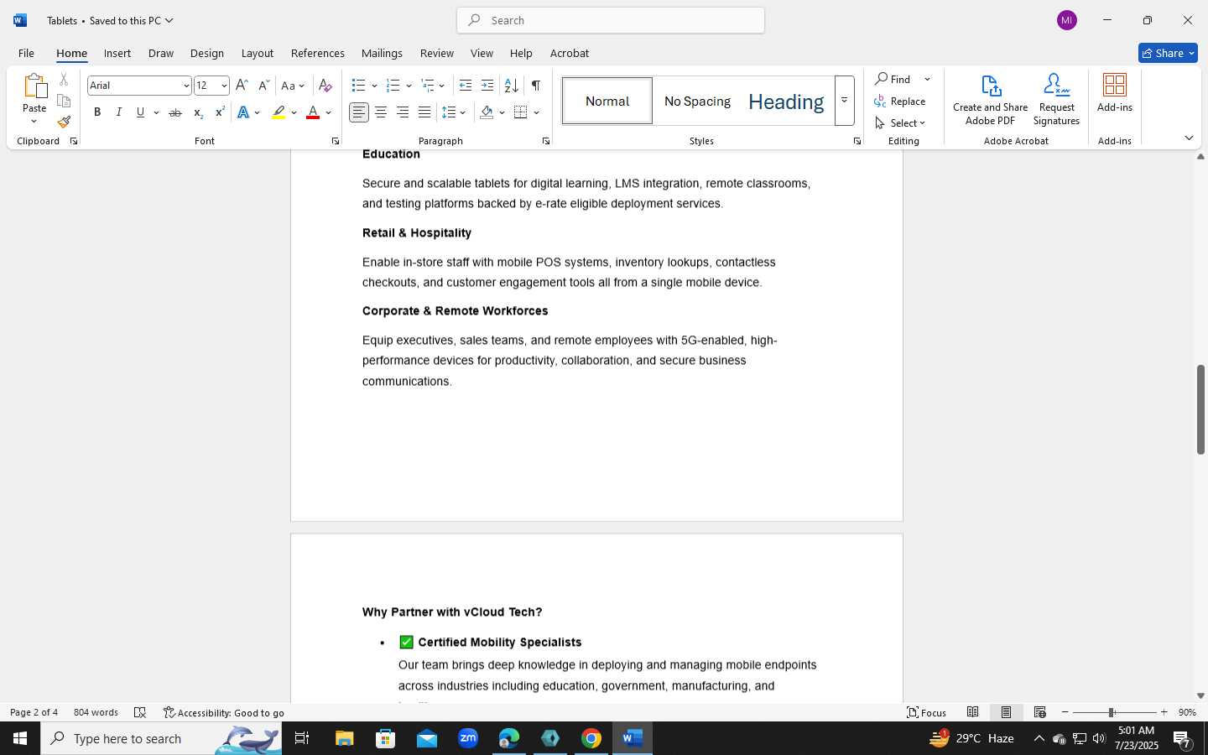Viewport: 1208px width, 755px height.
Task: Toggle left text alignment
Action: (x=359, y=112)
